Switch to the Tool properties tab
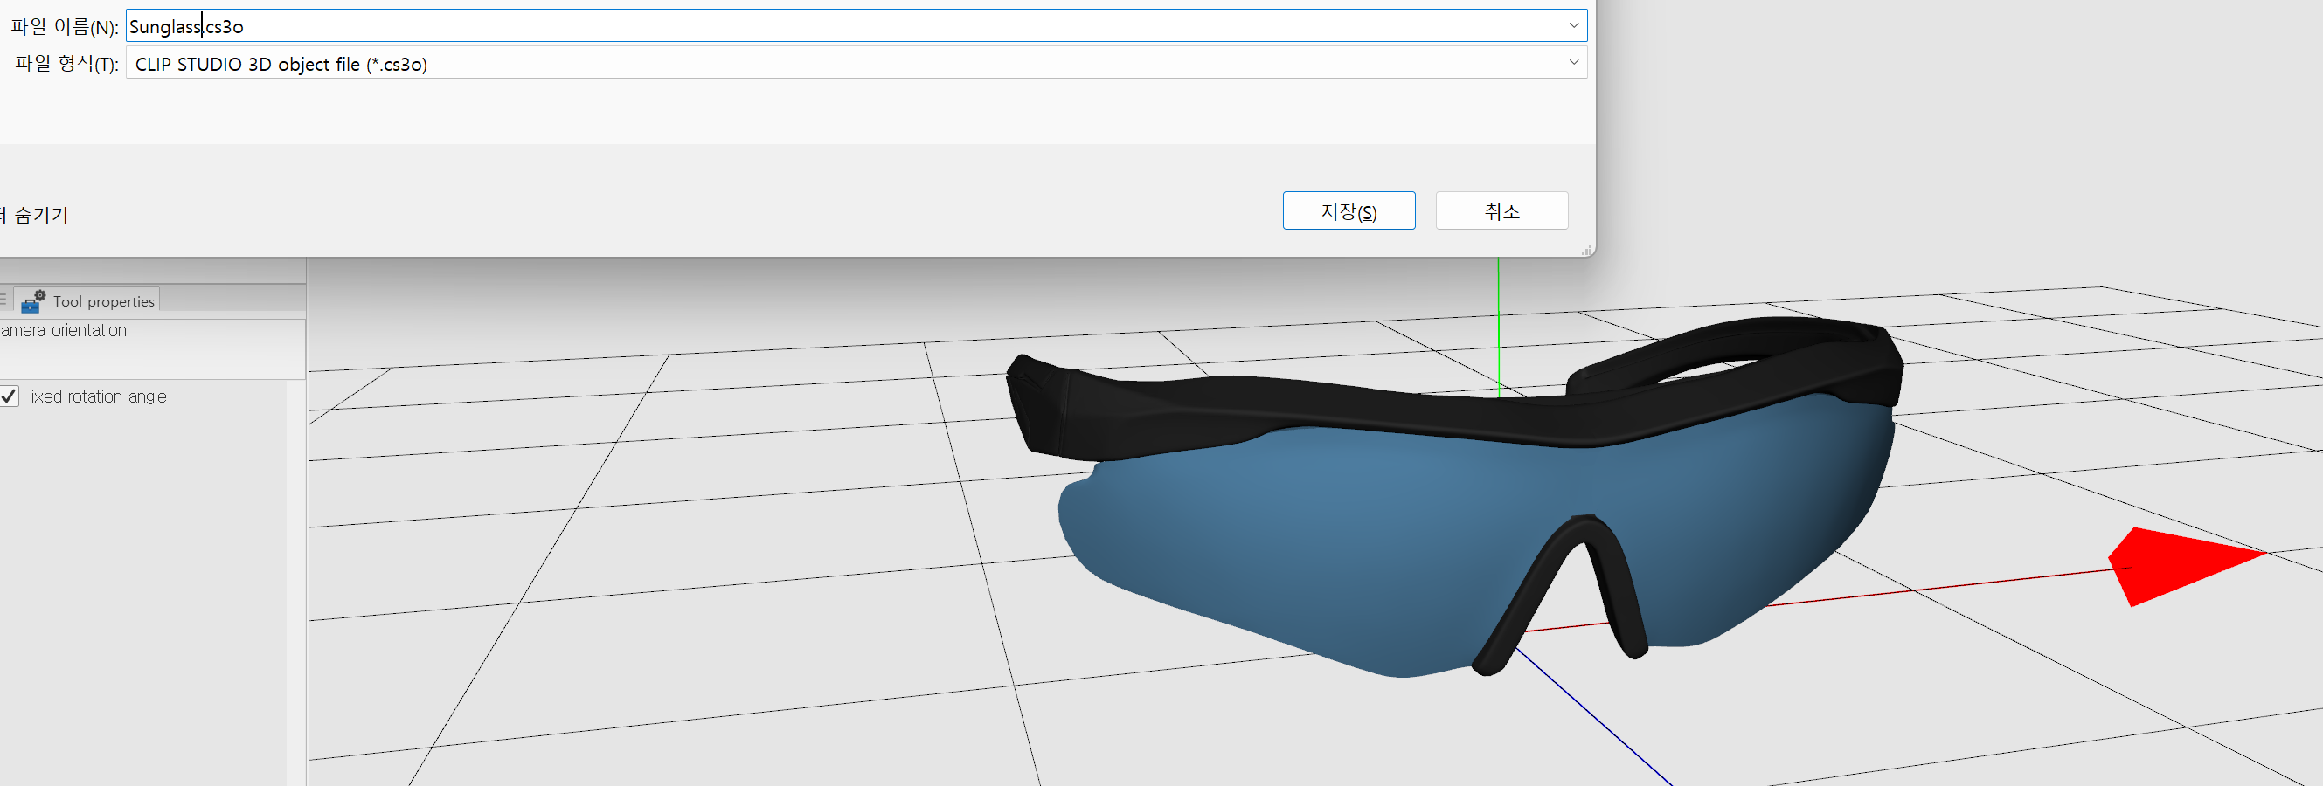The image size is (2323, 786). [x=102, y=301]
